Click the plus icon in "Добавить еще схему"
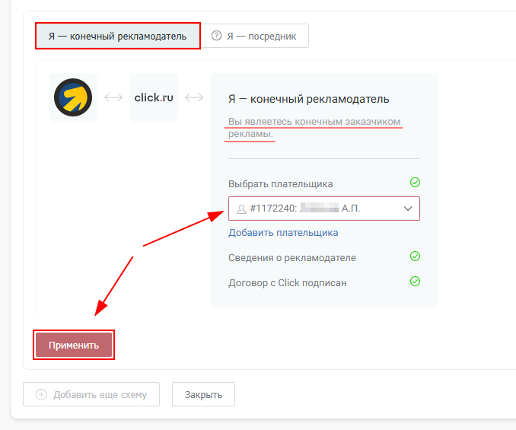The width and height of the screenshot is (516, 430). coord(41,394)
